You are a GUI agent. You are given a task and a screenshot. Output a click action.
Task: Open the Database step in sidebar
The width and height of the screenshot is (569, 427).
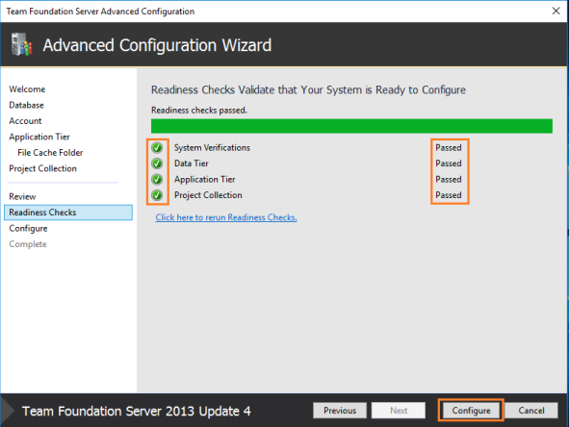coord(27,105)
